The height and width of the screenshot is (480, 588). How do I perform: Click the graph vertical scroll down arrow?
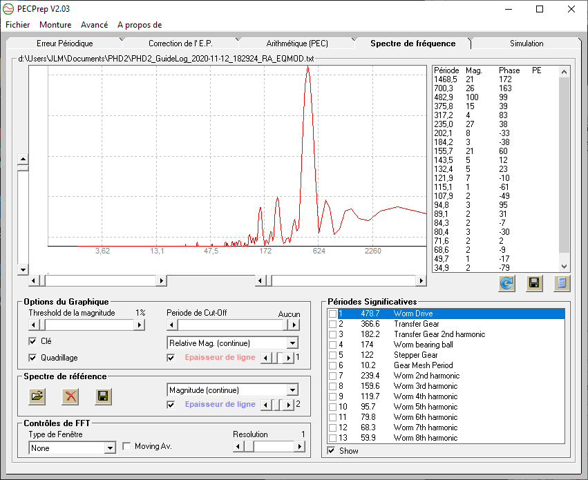pyautogui.click(x=23, y=269)
